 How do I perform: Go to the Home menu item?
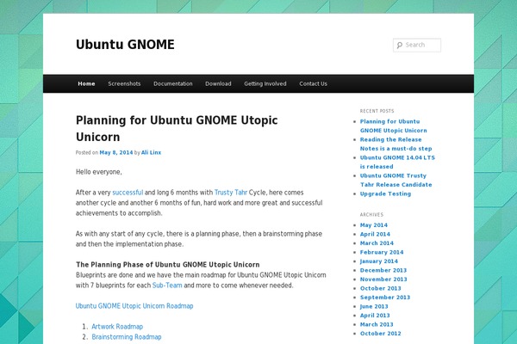pos(86,83)
